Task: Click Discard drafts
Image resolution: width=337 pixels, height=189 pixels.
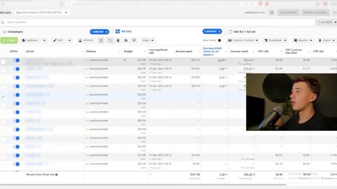Action: pyautogui.click(x=288, y=13)
